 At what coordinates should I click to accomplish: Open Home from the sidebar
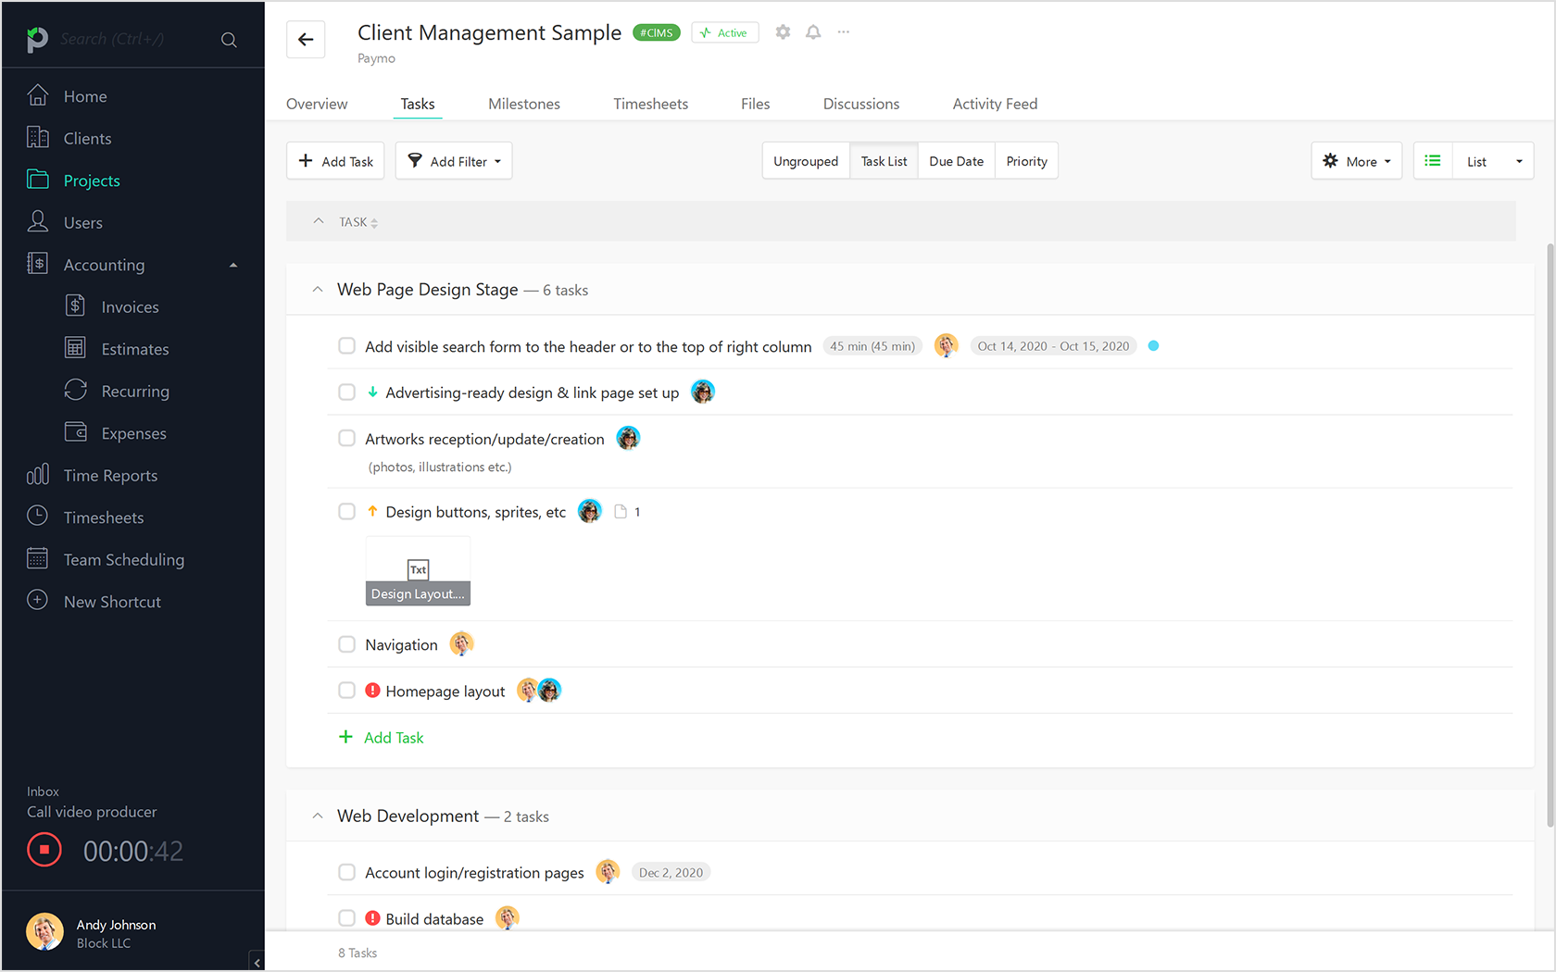tap(85, 96)
